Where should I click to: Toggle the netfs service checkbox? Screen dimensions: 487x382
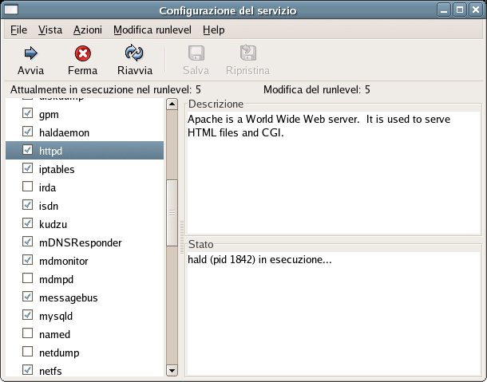[x=27, y=369]
